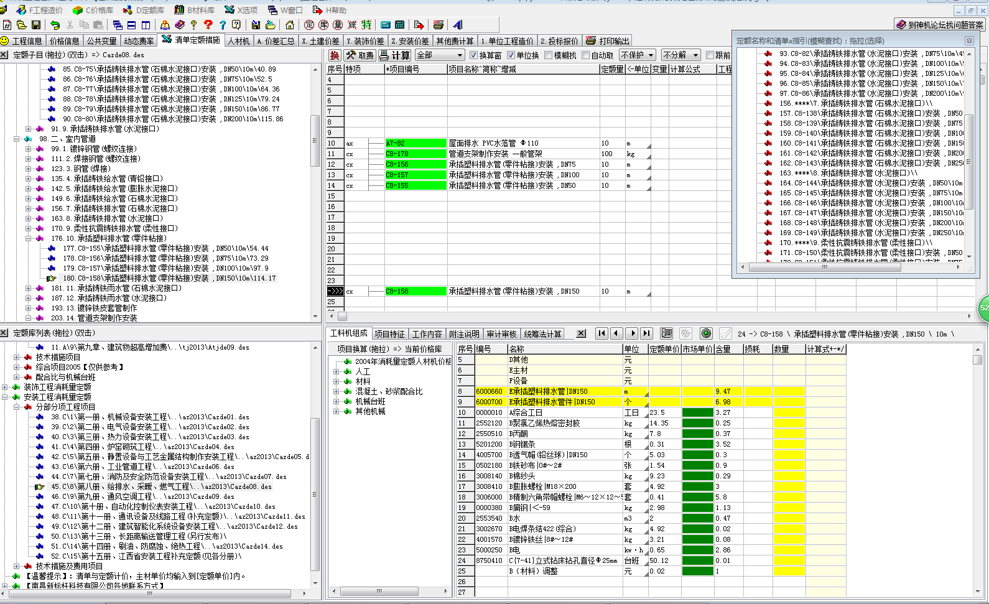Open the F工程造价 menu
The image size is (989, 604).
point(40,10)
